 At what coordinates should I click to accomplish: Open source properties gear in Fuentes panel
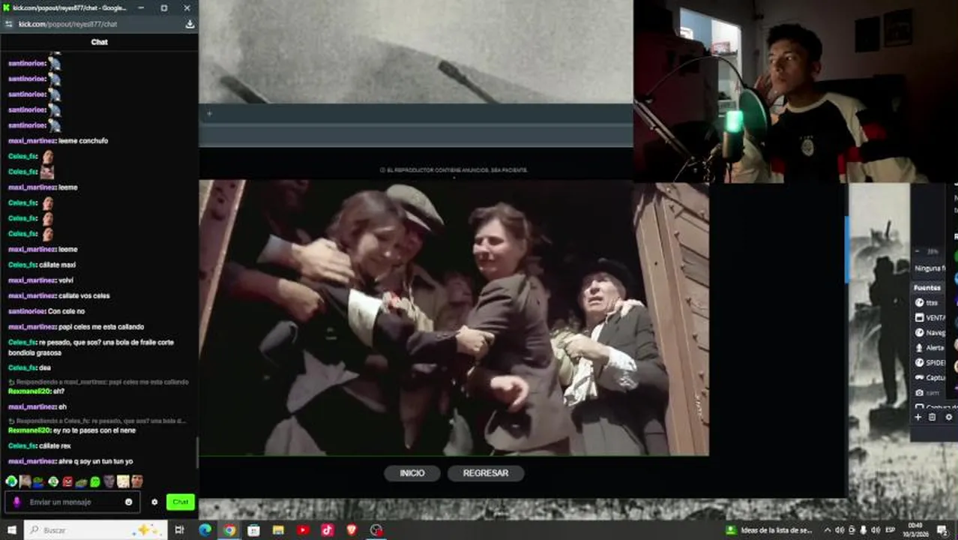[948, 417]
